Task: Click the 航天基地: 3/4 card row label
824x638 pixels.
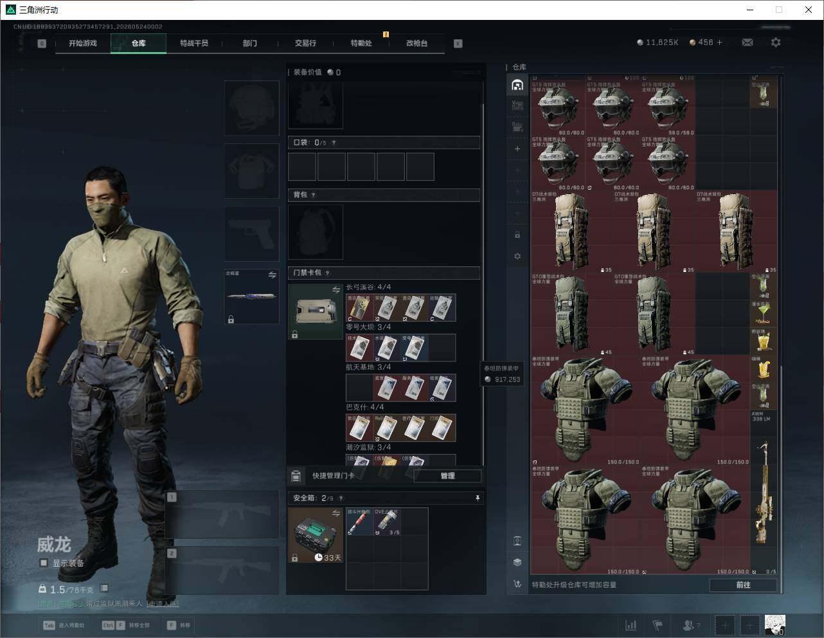Action: (x=368, y=367)
